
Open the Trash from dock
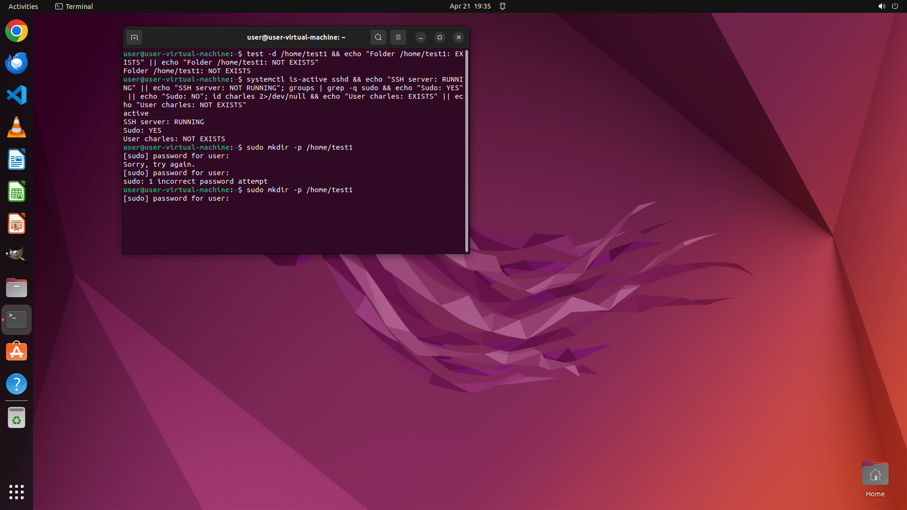coord(17,418)
